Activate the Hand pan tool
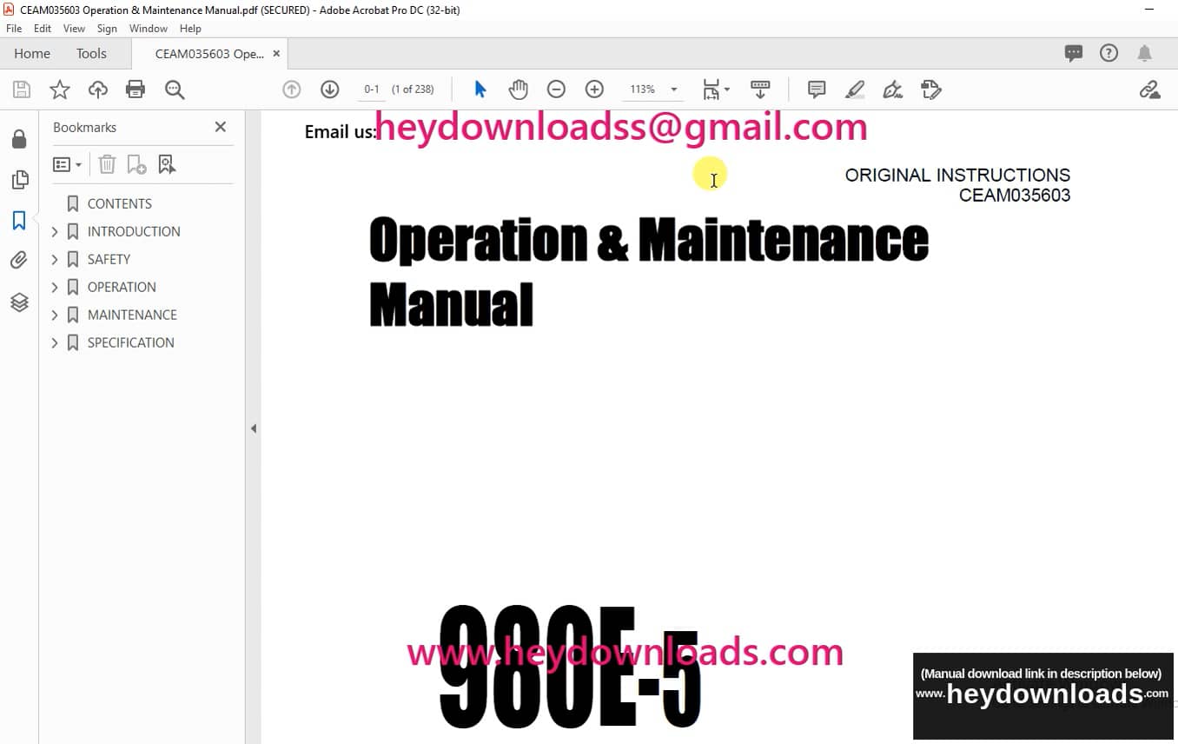Screen dimensions: 1178x744 pos(519,90)
